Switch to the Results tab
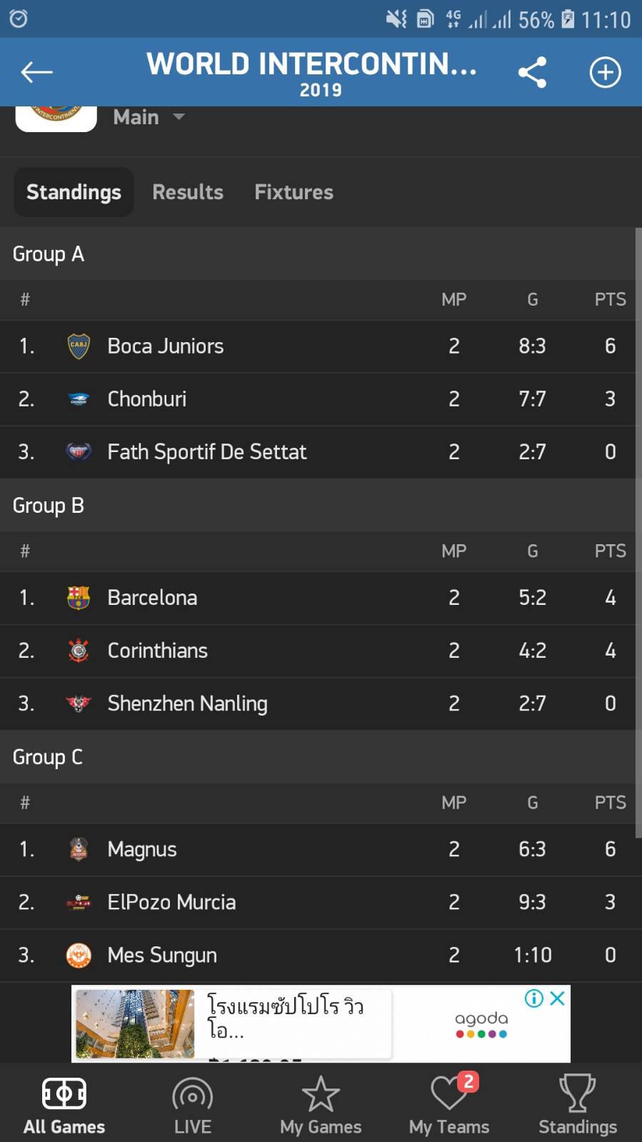The image size is (642, 1142). (x=188, y=192)
